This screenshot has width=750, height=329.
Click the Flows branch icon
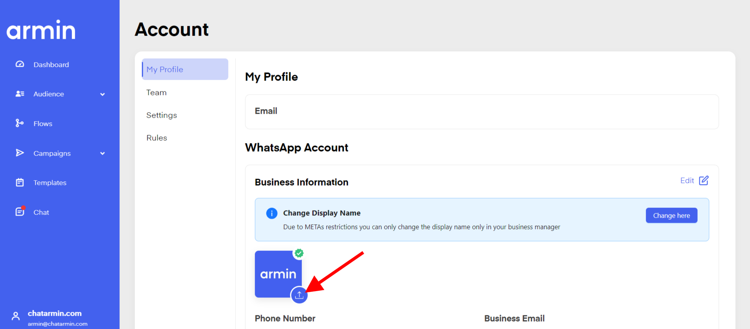20,123
